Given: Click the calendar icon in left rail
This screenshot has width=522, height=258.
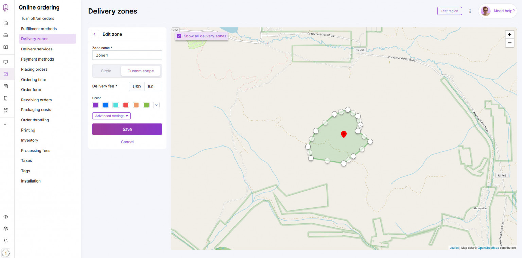Looking at the screenshot, I should (6, 86).
